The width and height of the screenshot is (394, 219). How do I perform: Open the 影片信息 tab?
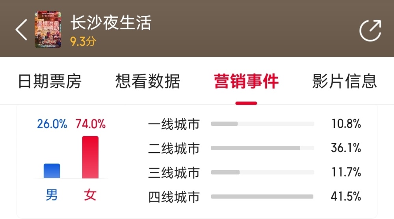[344, 81]
